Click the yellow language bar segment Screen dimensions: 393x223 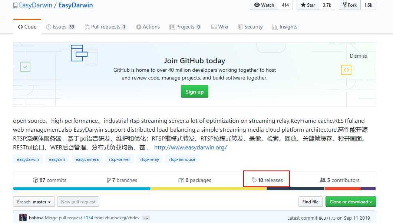(x=208, y=189)
